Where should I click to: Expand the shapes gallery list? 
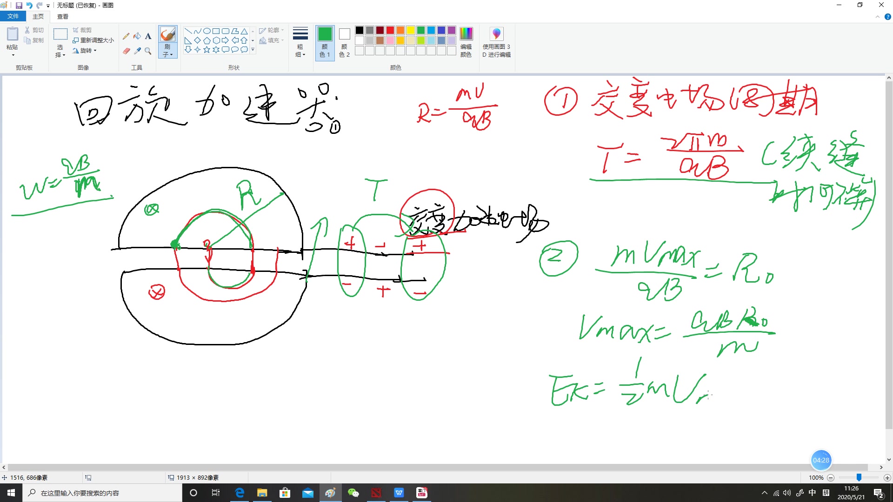253,50
